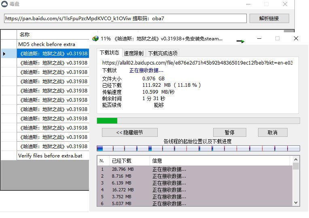Click the baidupcs download URL text
This screenshot has height=218, width=309.
coord(197,63)
